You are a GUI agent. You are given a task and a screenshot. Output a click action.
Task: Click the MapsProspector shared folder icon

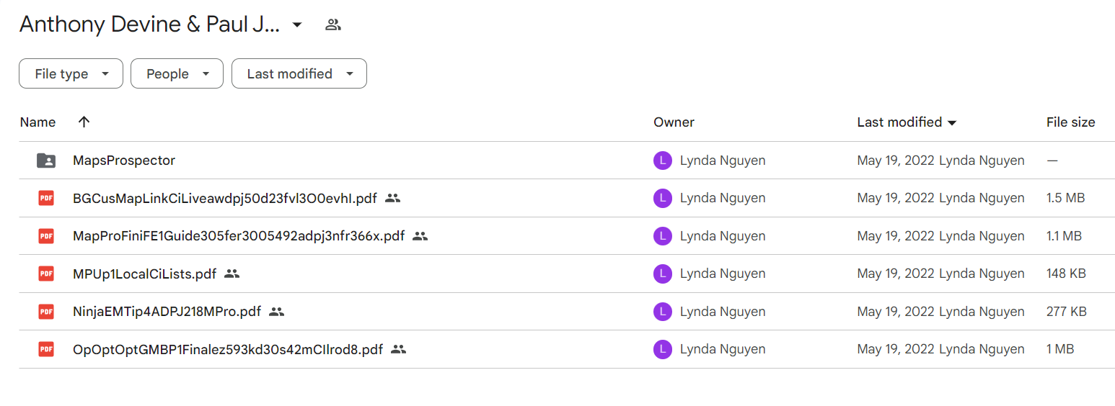tap(46, 161)
